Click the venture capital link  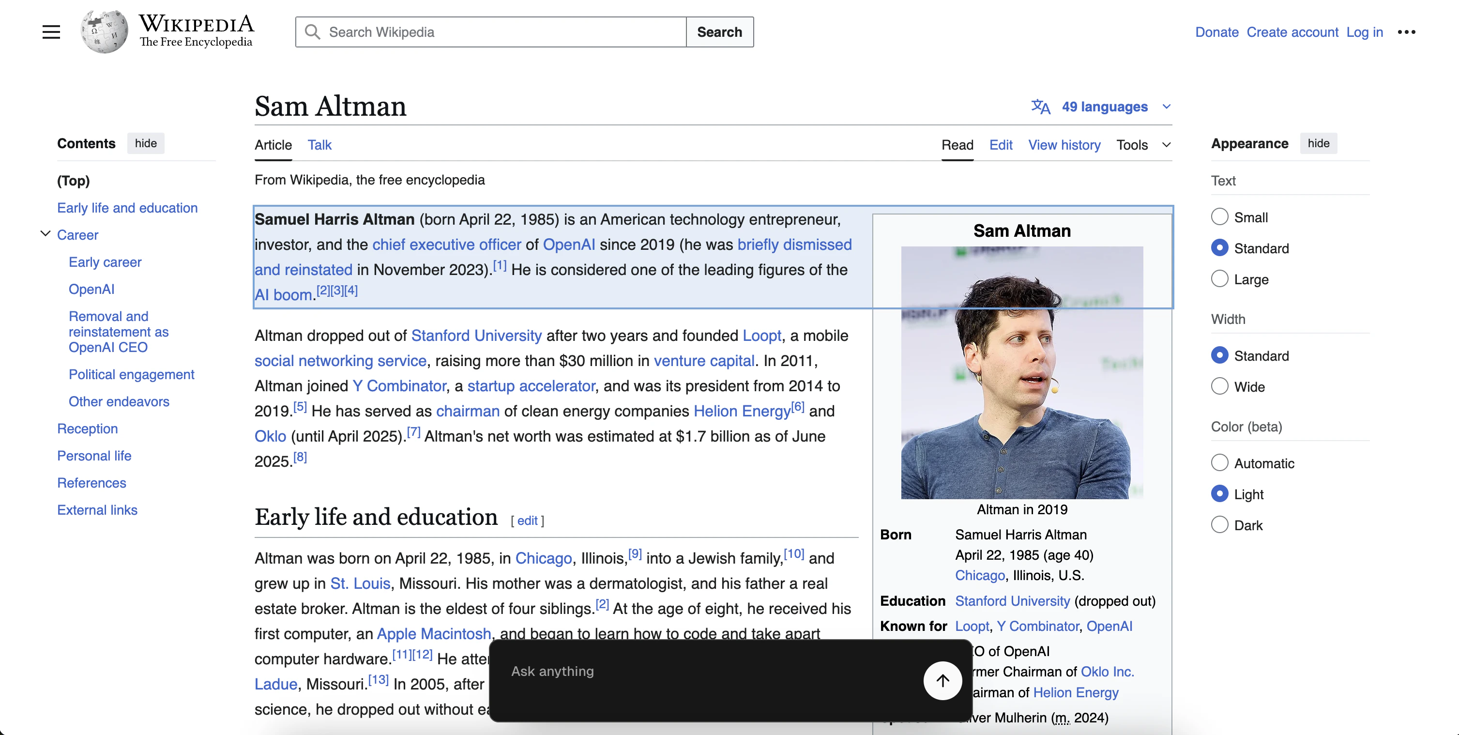tap(704, 361)
